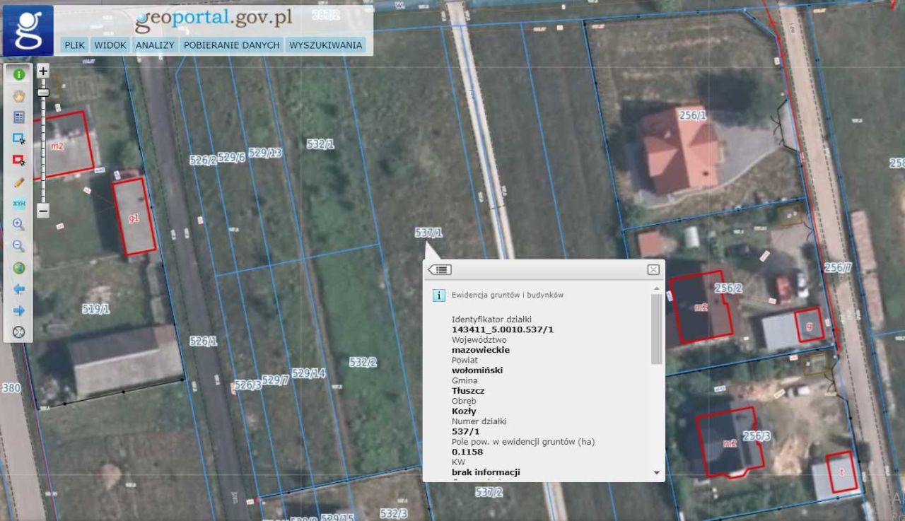
Task: Choose the red rectangle selection tool
Action: pyautogui.click(x=19, y=160)
